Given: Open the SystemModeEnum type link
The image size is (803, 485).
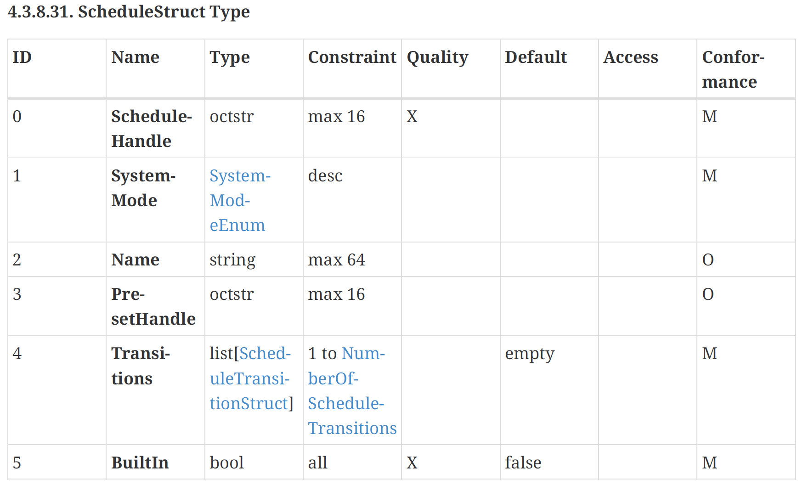Looking at the screenshot, I should click(239, 200).
